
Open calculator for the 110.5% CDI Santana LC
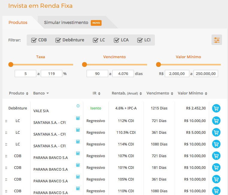tap(78, 130)
